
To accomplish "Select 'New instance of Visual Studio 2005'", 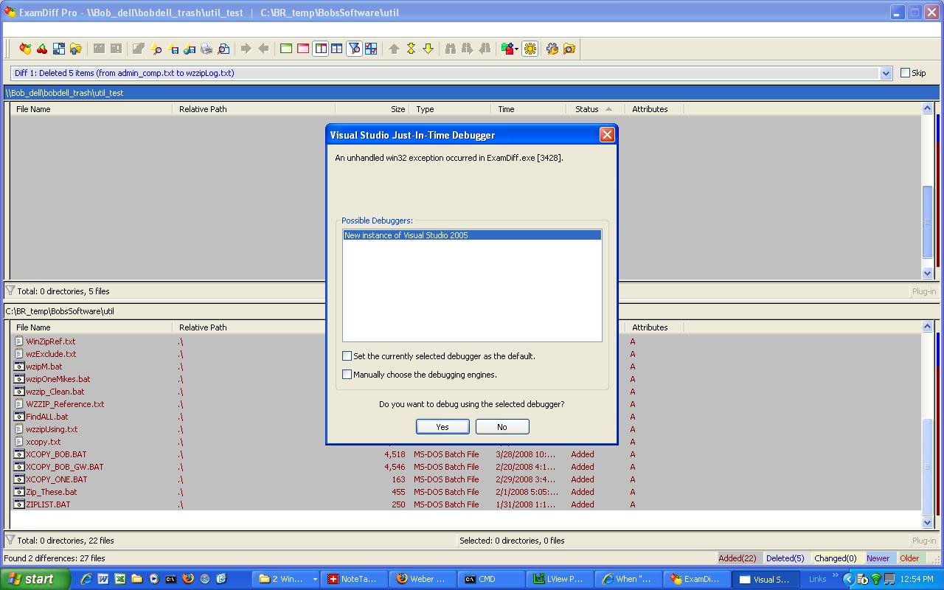I will [472, 235].
